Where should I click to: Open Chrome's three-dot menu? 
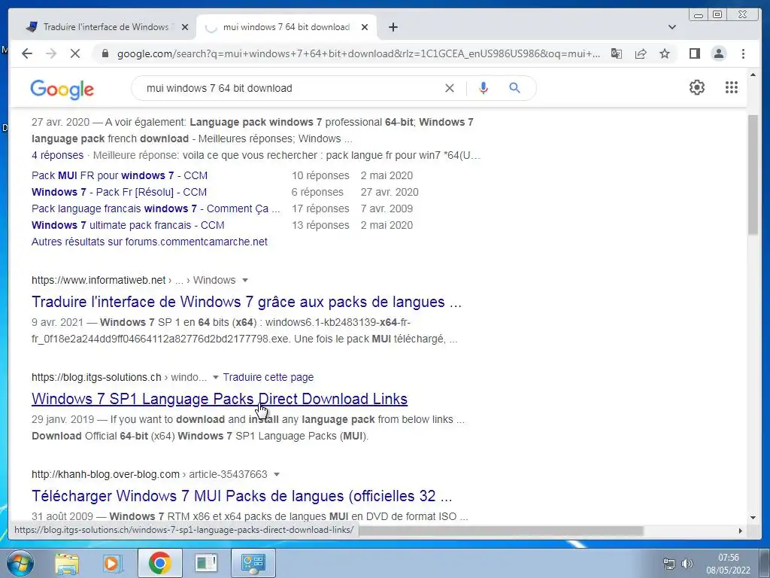tap(743, 53)
